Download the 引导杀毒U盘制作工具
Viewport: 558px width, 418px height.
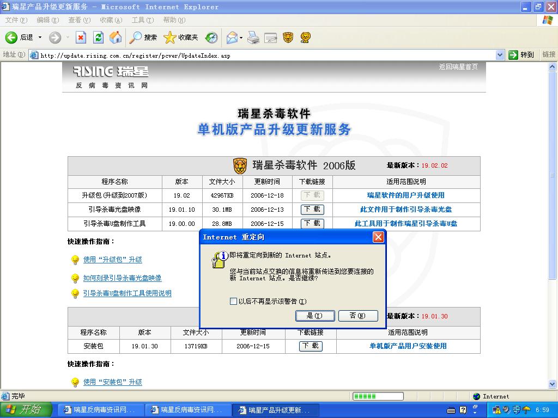point(312,224)
